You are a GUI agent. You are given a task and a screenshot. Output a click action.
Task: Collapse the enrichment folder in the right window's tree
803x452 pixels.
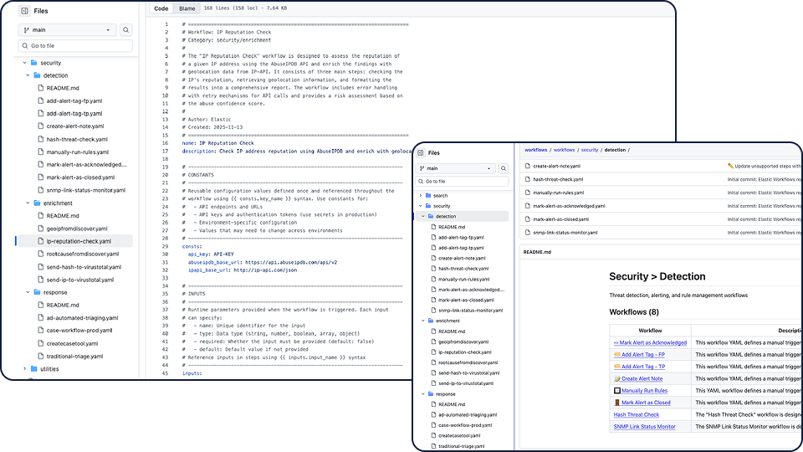coord(423,321)
